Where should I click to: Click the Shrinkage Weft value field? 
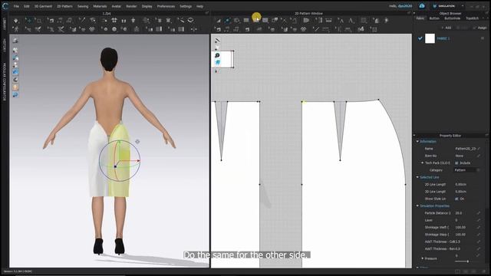[x=466, y=228]
